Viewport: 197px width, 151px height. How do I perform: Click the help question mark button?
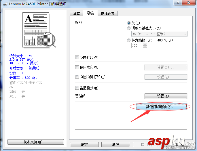(178, 3)
